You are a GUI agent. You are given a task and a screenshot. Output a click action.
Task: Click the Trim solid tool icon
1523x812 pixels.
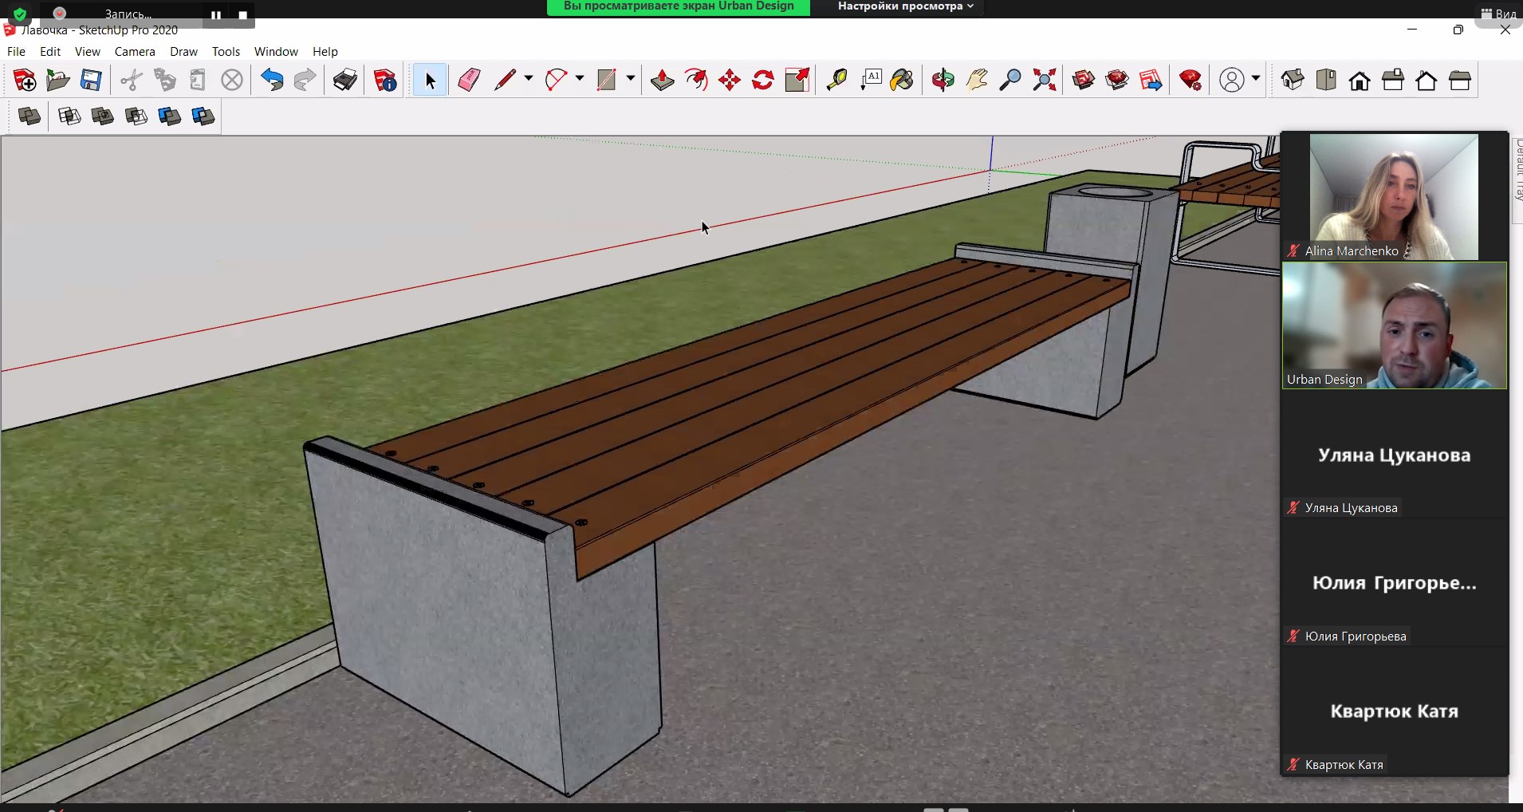(x=170, y=116)
